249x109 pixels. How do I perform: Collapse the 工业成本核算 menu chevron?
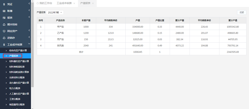pos(29,44)
